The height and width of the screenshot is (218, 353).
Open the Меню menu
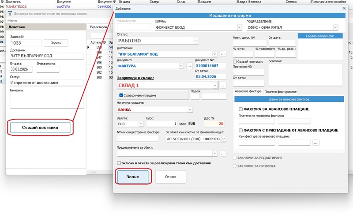12,20
